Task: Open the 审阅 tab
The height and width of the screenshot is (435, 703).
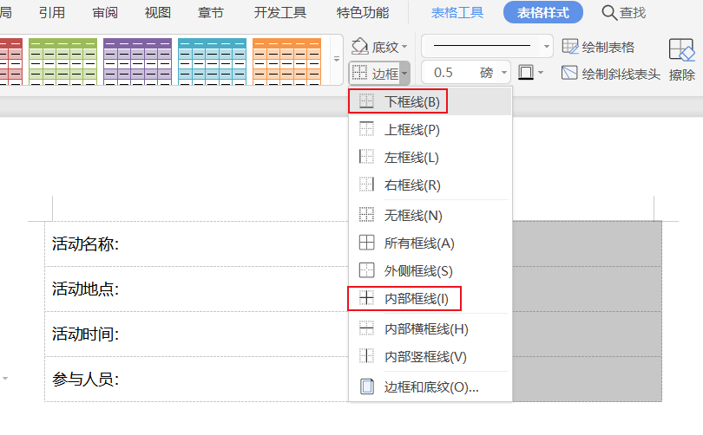Action: [x=105, y=12]
